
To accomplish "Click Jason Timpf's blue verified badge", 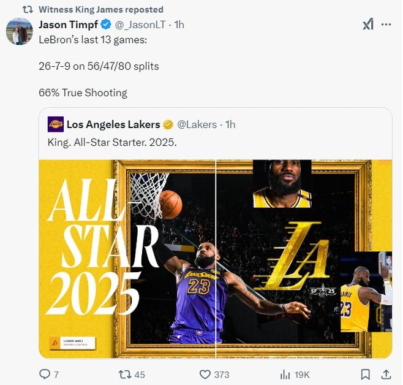I will (x=105, y=25).
